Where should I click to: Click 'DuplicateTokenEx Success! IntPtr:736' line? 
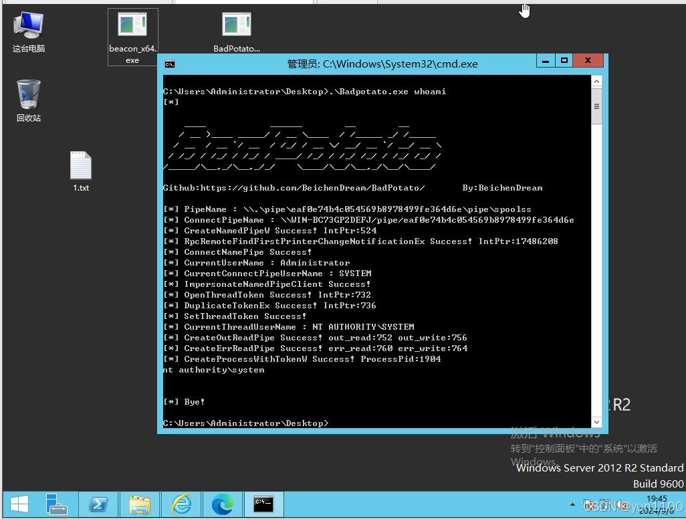pos(269,306)
